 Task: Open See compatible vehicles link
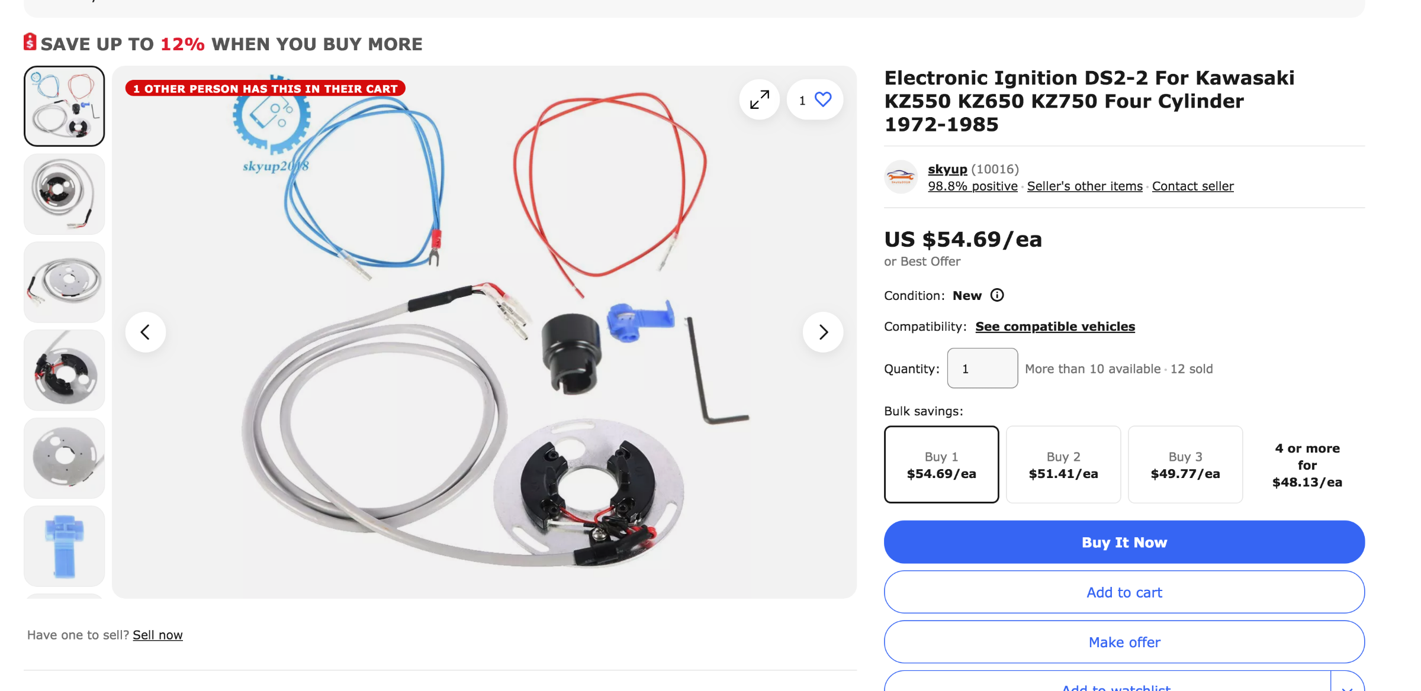pyautogui.click(x=1055, y=327)
